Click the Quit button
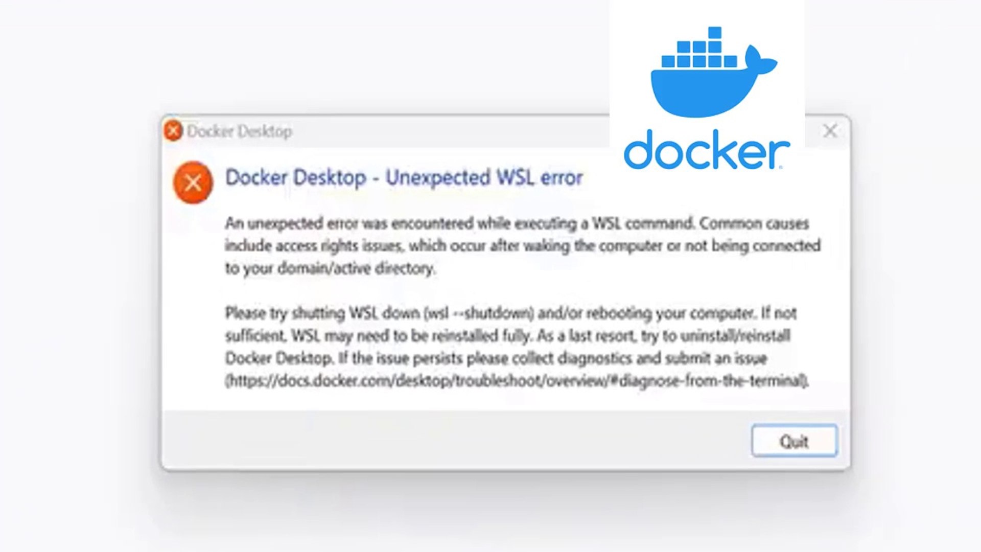981x552 pixels. 794,441
